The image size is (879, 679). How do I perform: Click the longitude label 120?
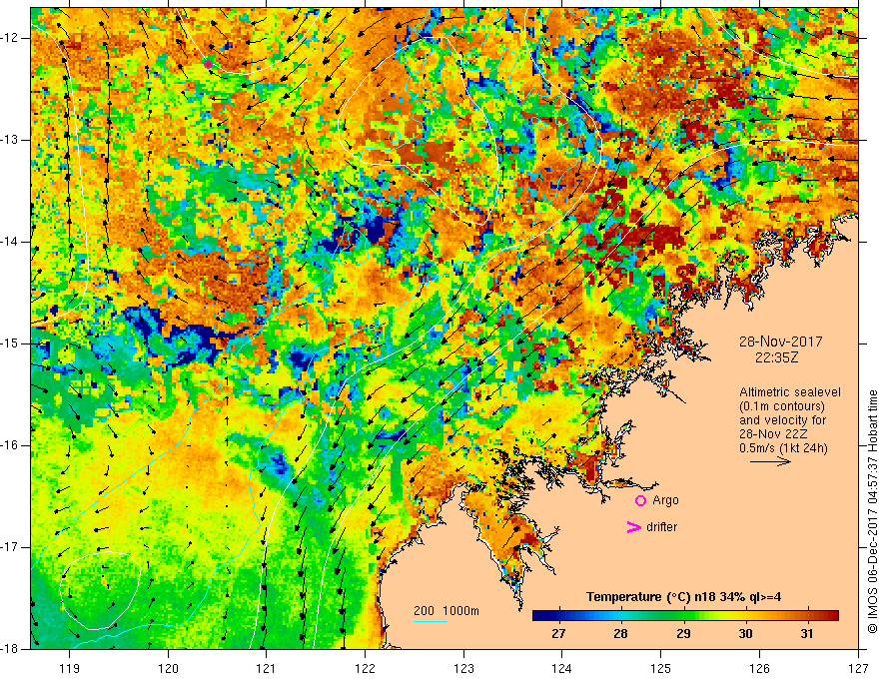[x=168, y=668]
